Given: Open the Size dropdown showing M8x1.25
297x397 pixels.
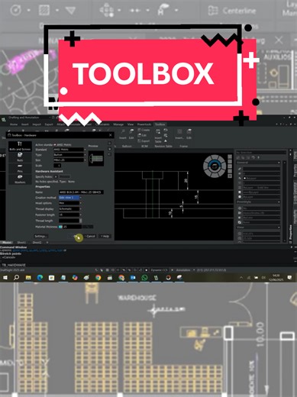Looking at the screenshot, I should coord(69,160).
